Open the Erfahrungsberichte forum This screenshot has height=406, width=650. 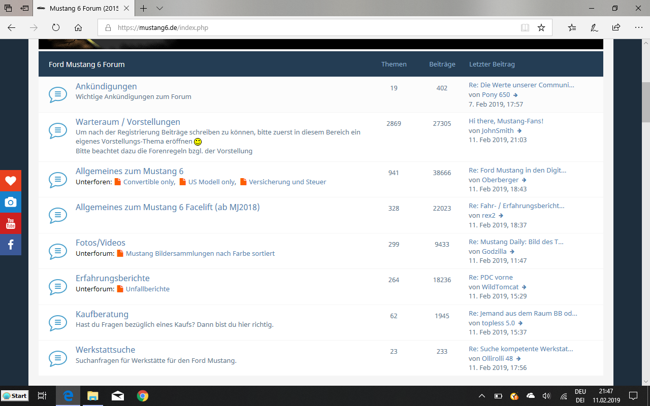(x=113, y=278)
